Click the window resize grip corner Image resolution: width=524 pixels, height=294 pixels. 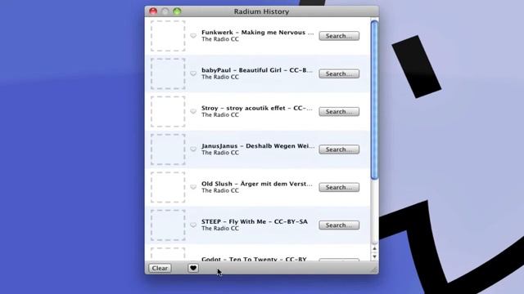tap(374, 269)
